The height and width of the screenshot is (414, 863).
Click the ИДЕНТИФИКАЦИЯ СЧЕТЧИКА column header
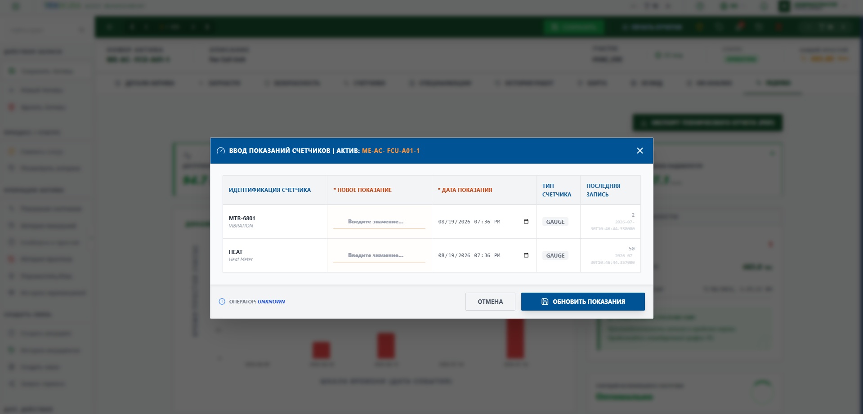[x=270, y=190]
